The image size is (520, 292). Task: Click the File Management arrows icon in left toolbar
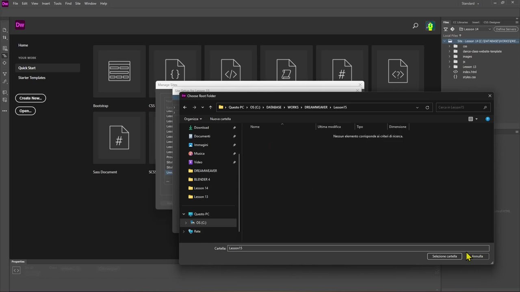[4, 37]
